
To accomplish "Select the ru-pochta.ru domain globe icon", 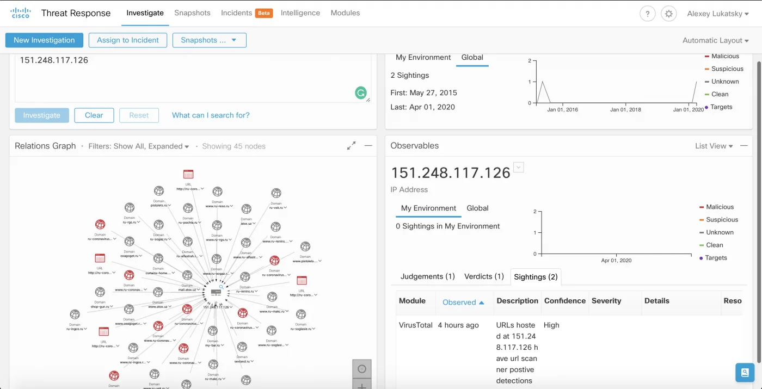I will [188, 208].
